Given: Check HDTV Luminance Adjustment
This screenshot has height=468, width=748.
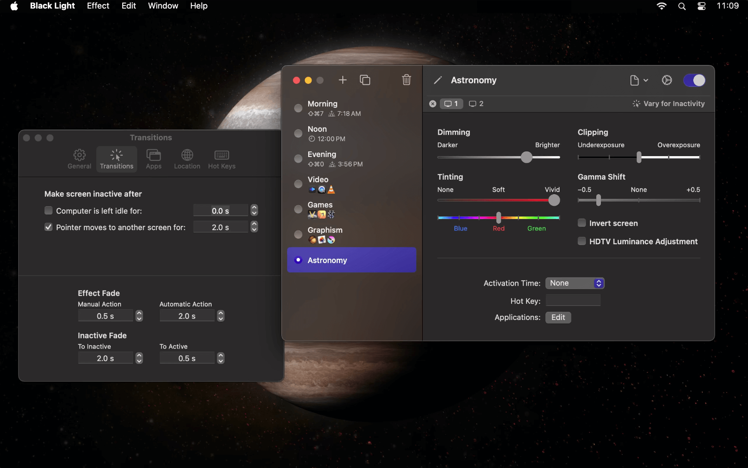Looking at the screenshot, I should [582, 241].
